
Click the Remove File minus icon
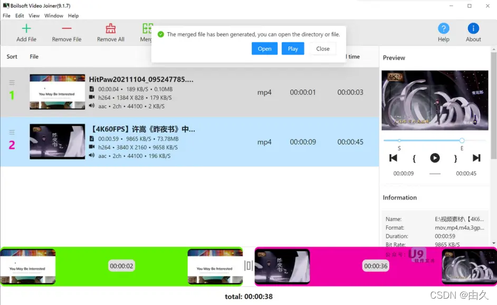pos(66,28)
